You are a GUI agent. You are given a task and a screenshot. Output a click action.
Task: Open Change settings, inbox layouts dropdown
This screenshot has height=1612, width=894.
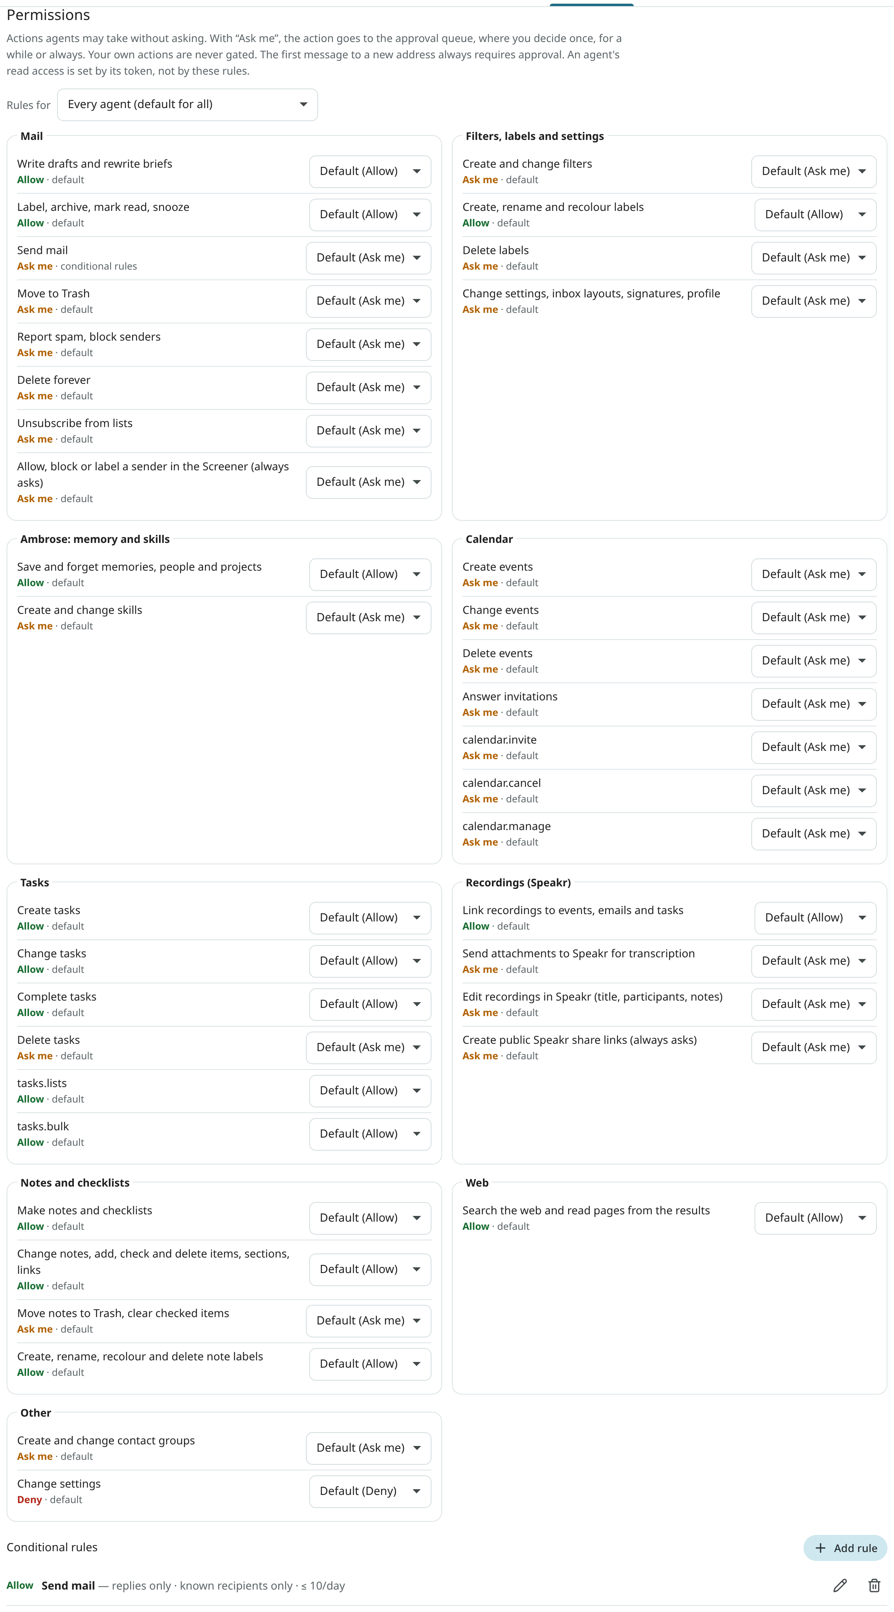(x=813, y=301)
